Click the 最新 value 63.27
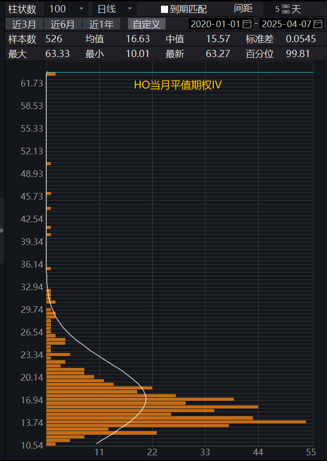 [217, 54]
